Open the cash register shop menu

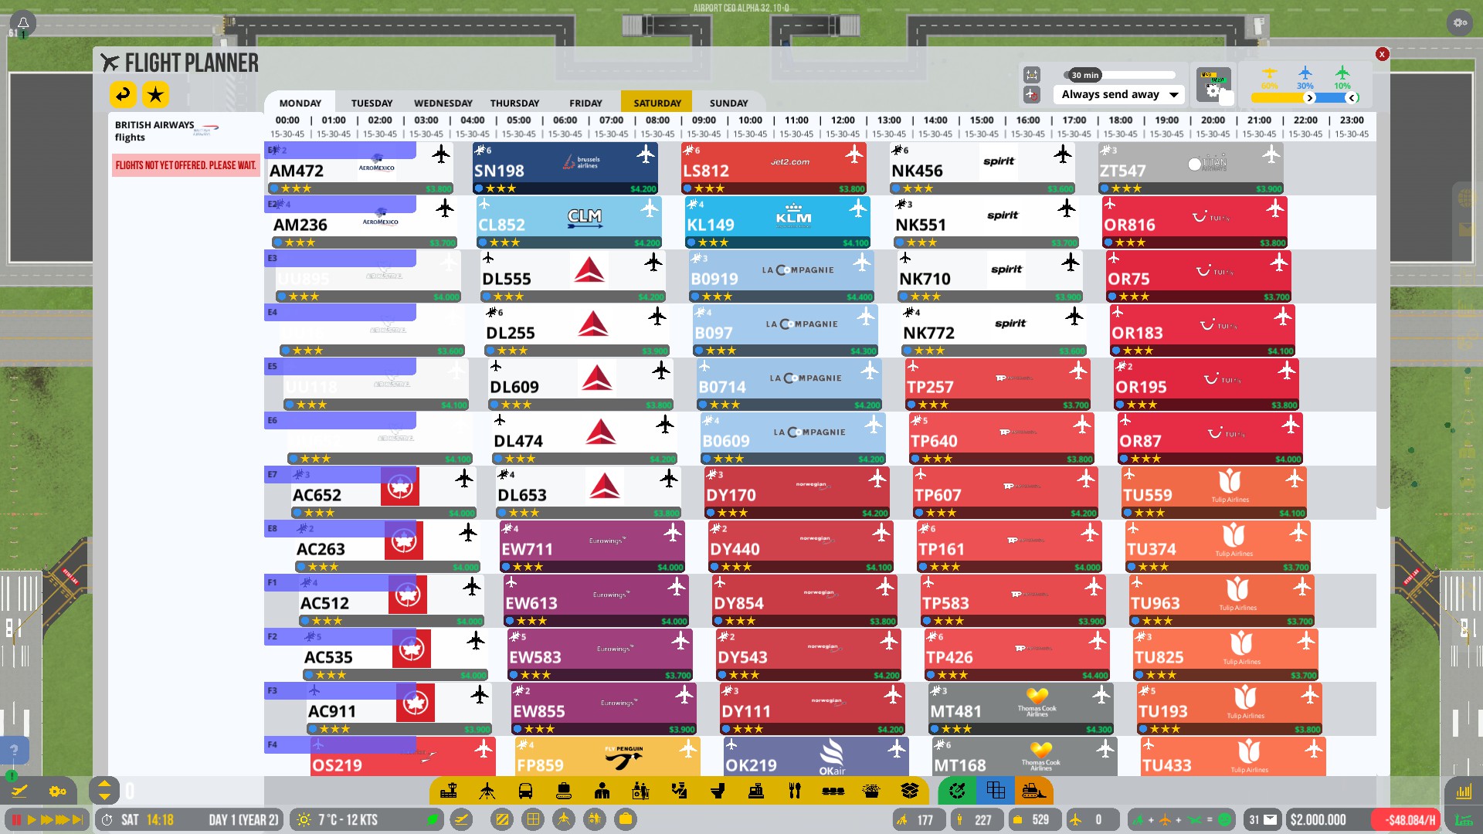[756, 791]
